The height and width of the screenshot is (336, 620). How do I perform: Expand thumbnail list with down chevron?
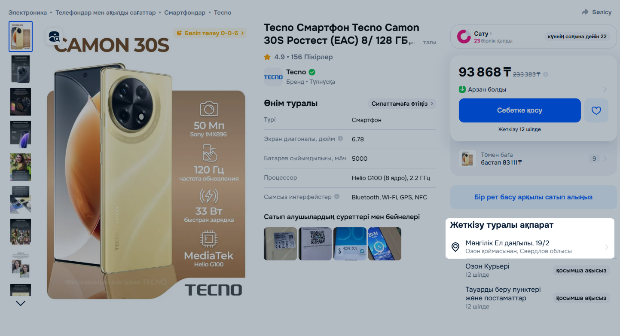point(21,303)
